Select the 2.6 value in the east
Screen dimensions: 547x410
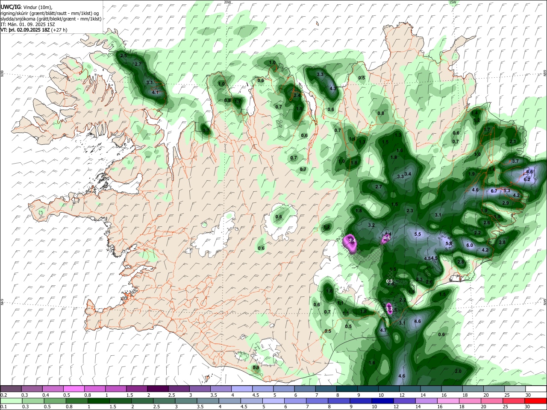486,223
